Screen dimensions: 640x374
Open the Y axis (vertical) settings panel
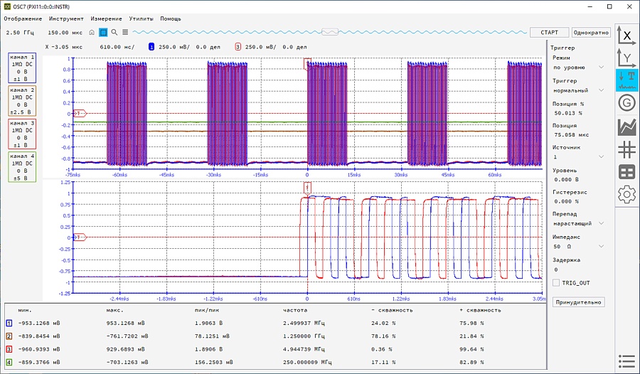pos(626,58)
